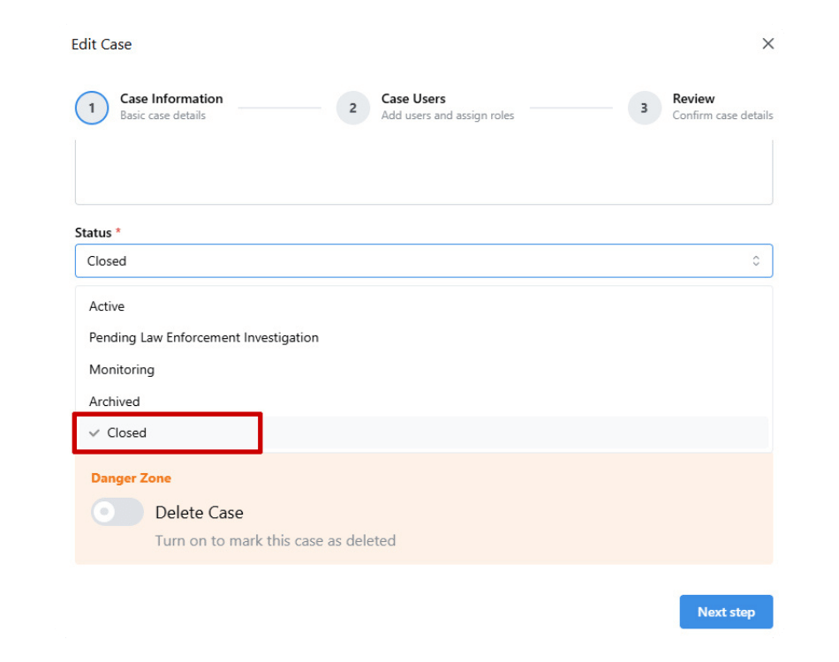Open the Status dropdown showing Closed
This screenshot has width=839, height=662.
click(x=423, y=261)
